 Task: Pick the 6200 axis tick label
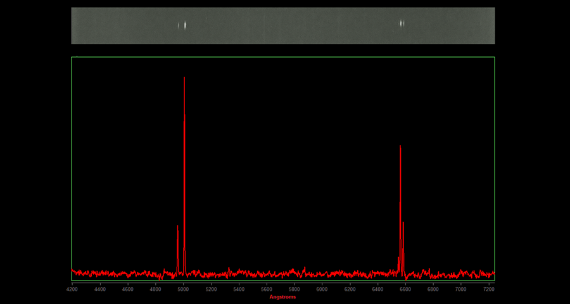click(x=350, y=289)
